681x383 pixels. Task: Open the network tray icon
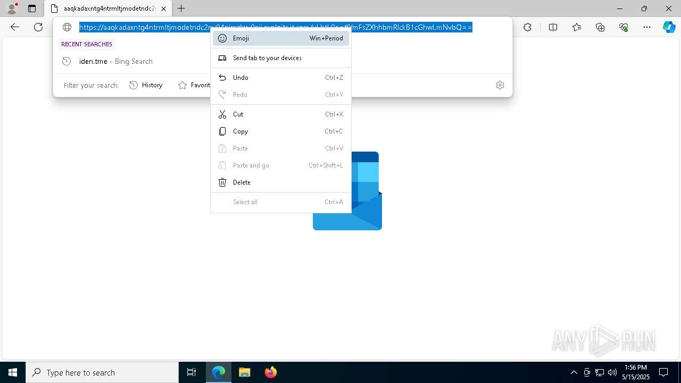[599, 372]
